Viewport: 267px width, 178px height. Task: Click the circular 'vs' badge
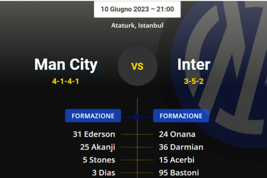137,66
